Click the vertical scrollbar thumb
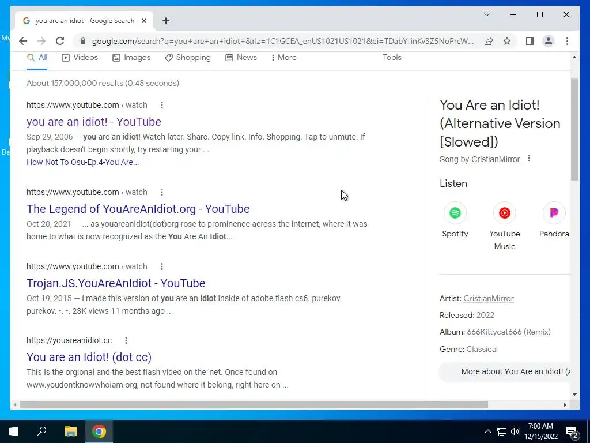Viewport: 590px width, 443px height. coord(574,130)
